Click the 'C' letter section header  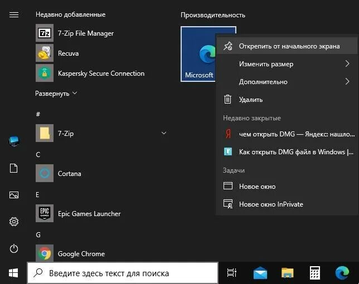coord(38,155)
